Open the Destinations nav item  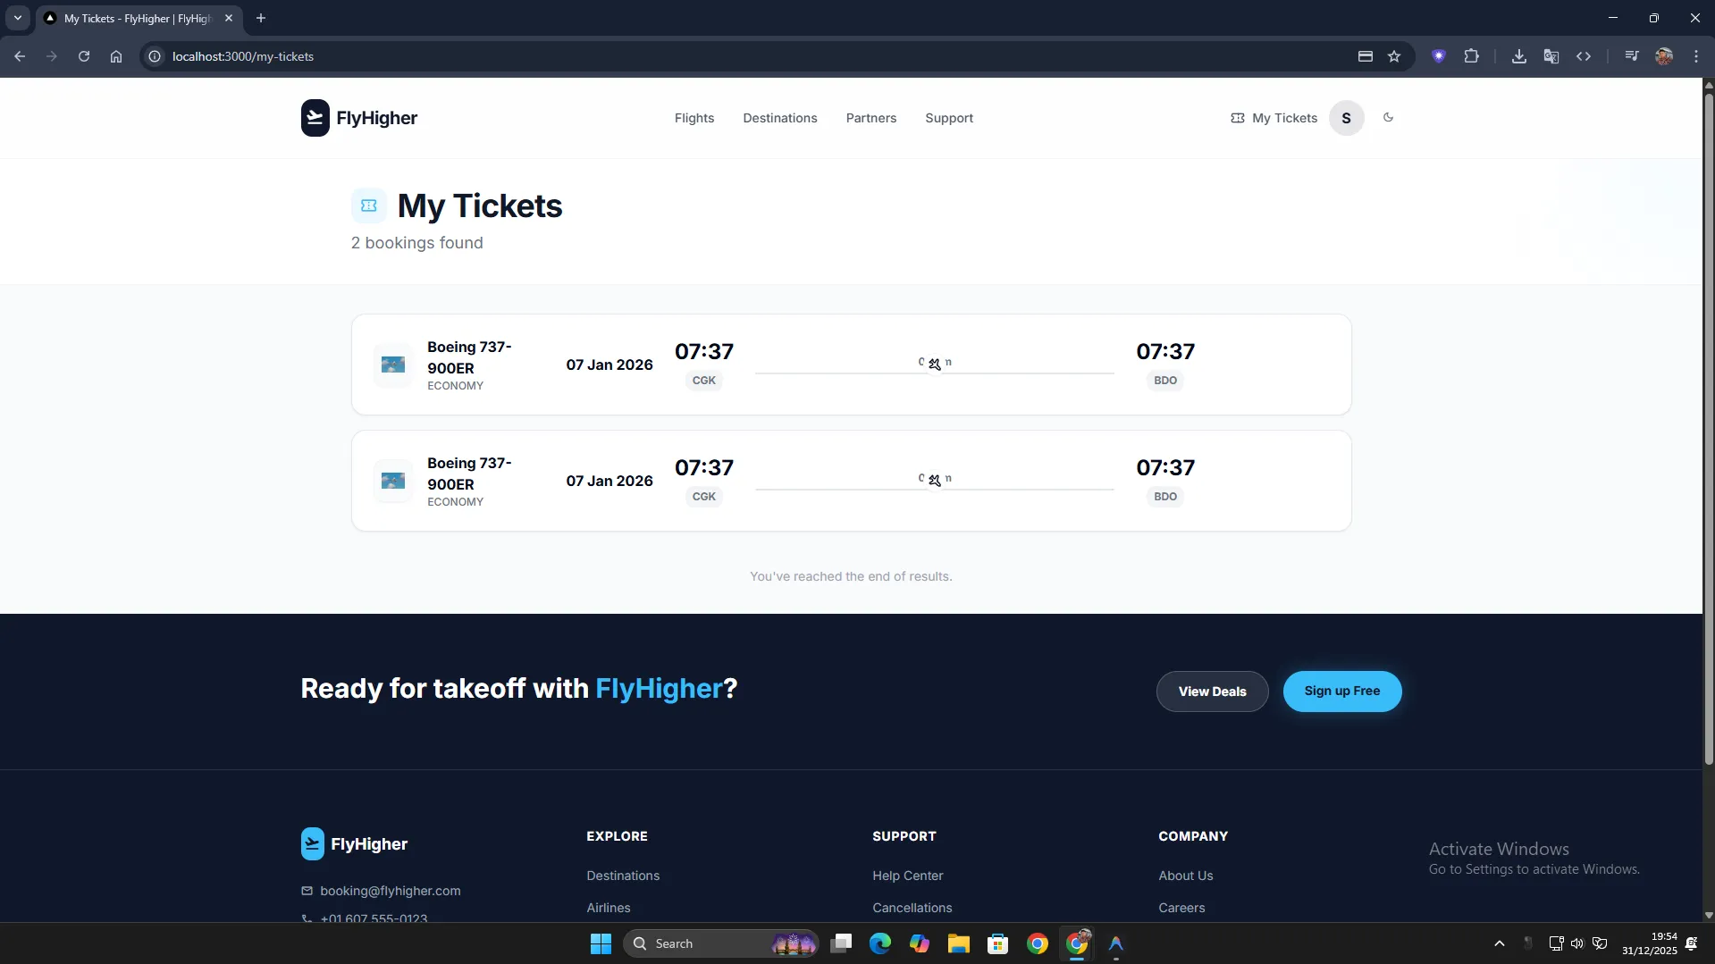(779, 118)
